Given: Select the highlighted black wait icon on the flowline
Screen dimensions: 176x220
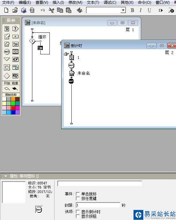Looking at the screenshot, I should [x=71, y=81].
